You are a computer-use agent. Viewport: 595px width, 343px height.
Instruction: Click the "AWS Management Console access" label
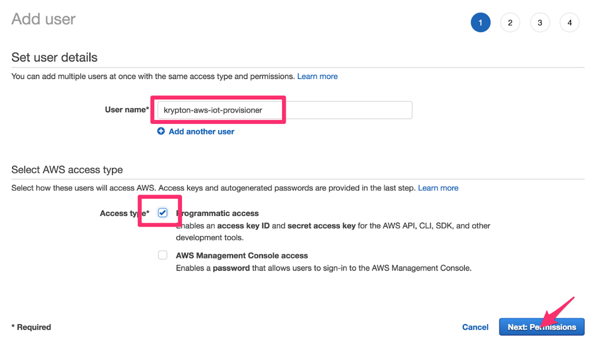[x=242, y=256]
